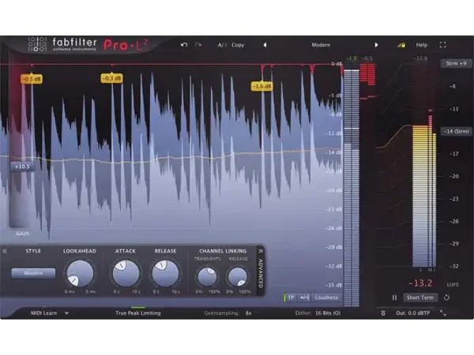Click the -1.0 output peak readout
The height and width of the screenshot is (355, 474).
pyautogui.click(x=352, y=58)
